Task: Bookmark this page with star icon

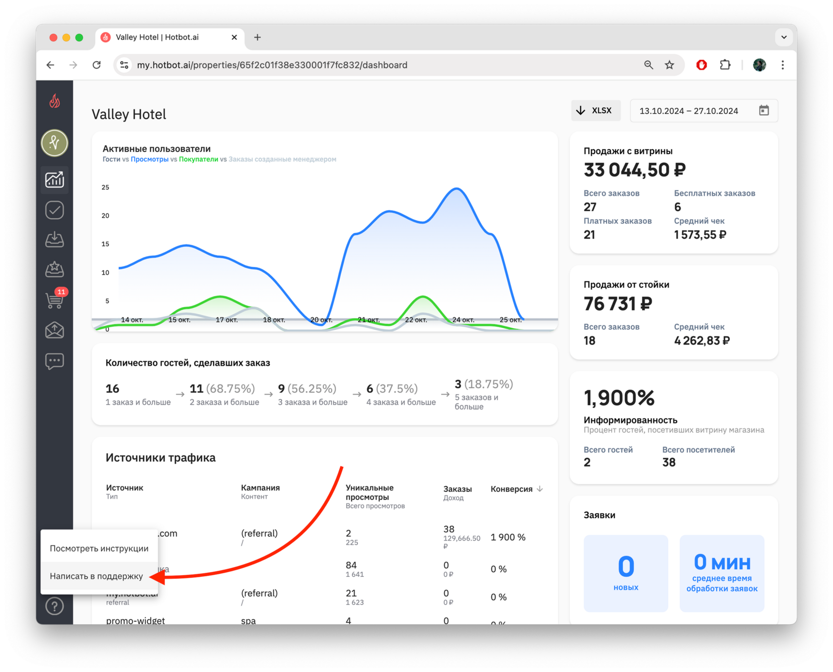Action: click(x=669, y=65)
